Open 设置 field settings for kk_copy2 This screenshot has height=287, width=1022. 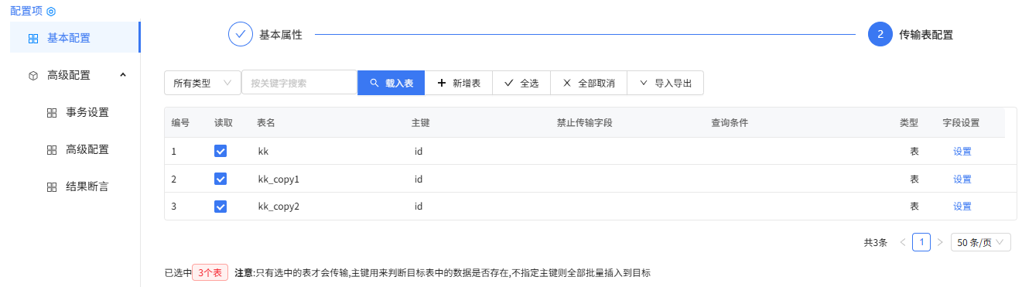(x=962, y=207)
